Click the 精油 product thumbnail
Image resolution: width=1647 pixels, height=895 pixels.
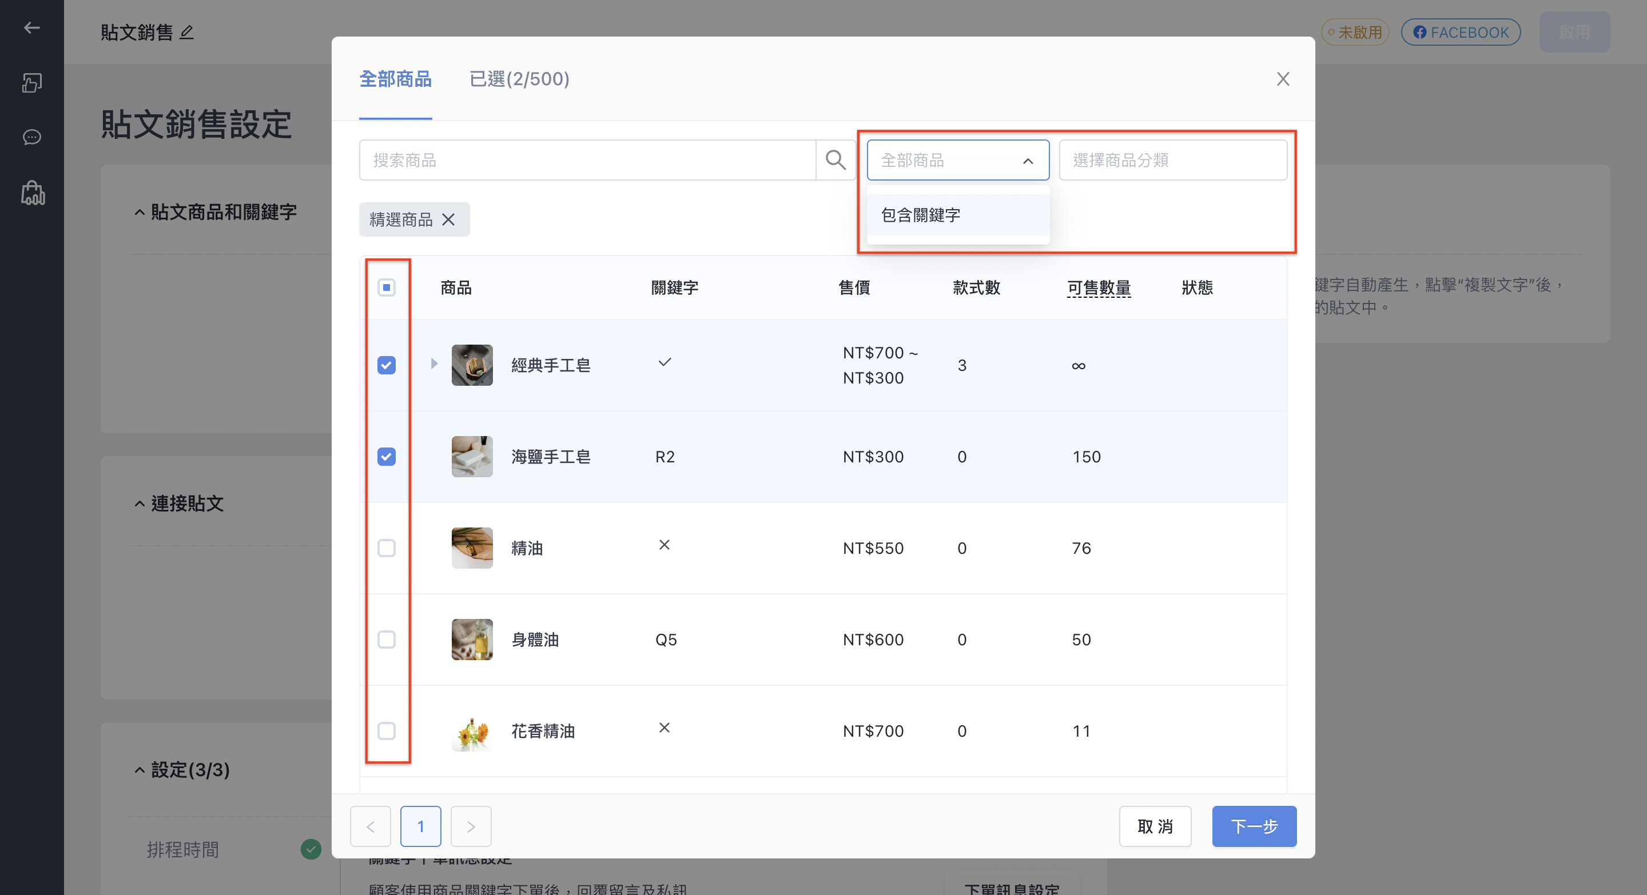[472, 548]
